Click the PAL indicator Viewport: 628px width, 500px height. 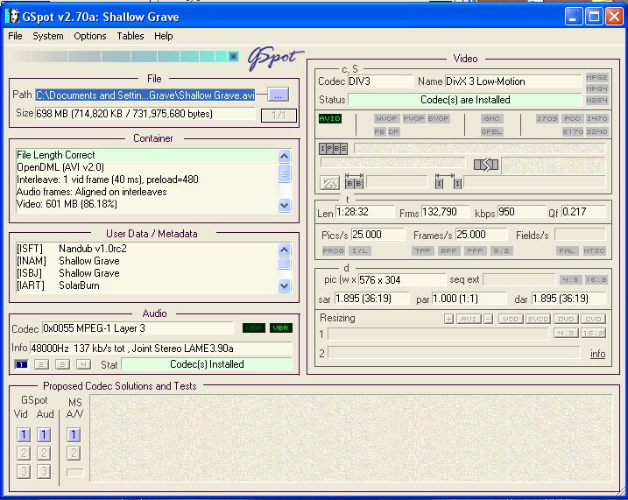567,250
